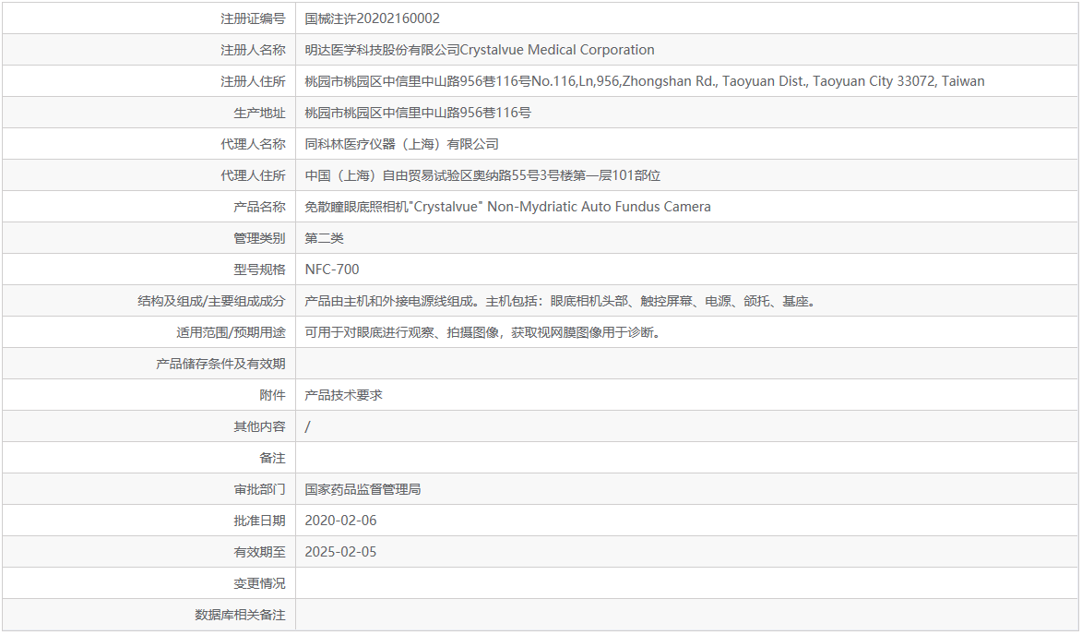Select the 其他内容 slash value
Image resolution: width=1082 pixels, height=635 pixels.
304,425
